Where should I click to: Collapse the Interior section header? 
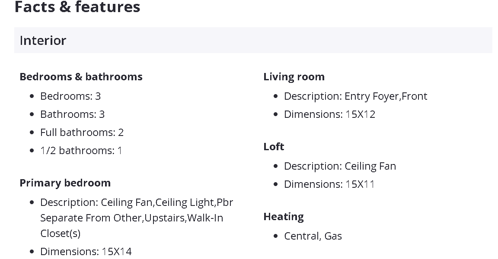click(x=253, y=40)
